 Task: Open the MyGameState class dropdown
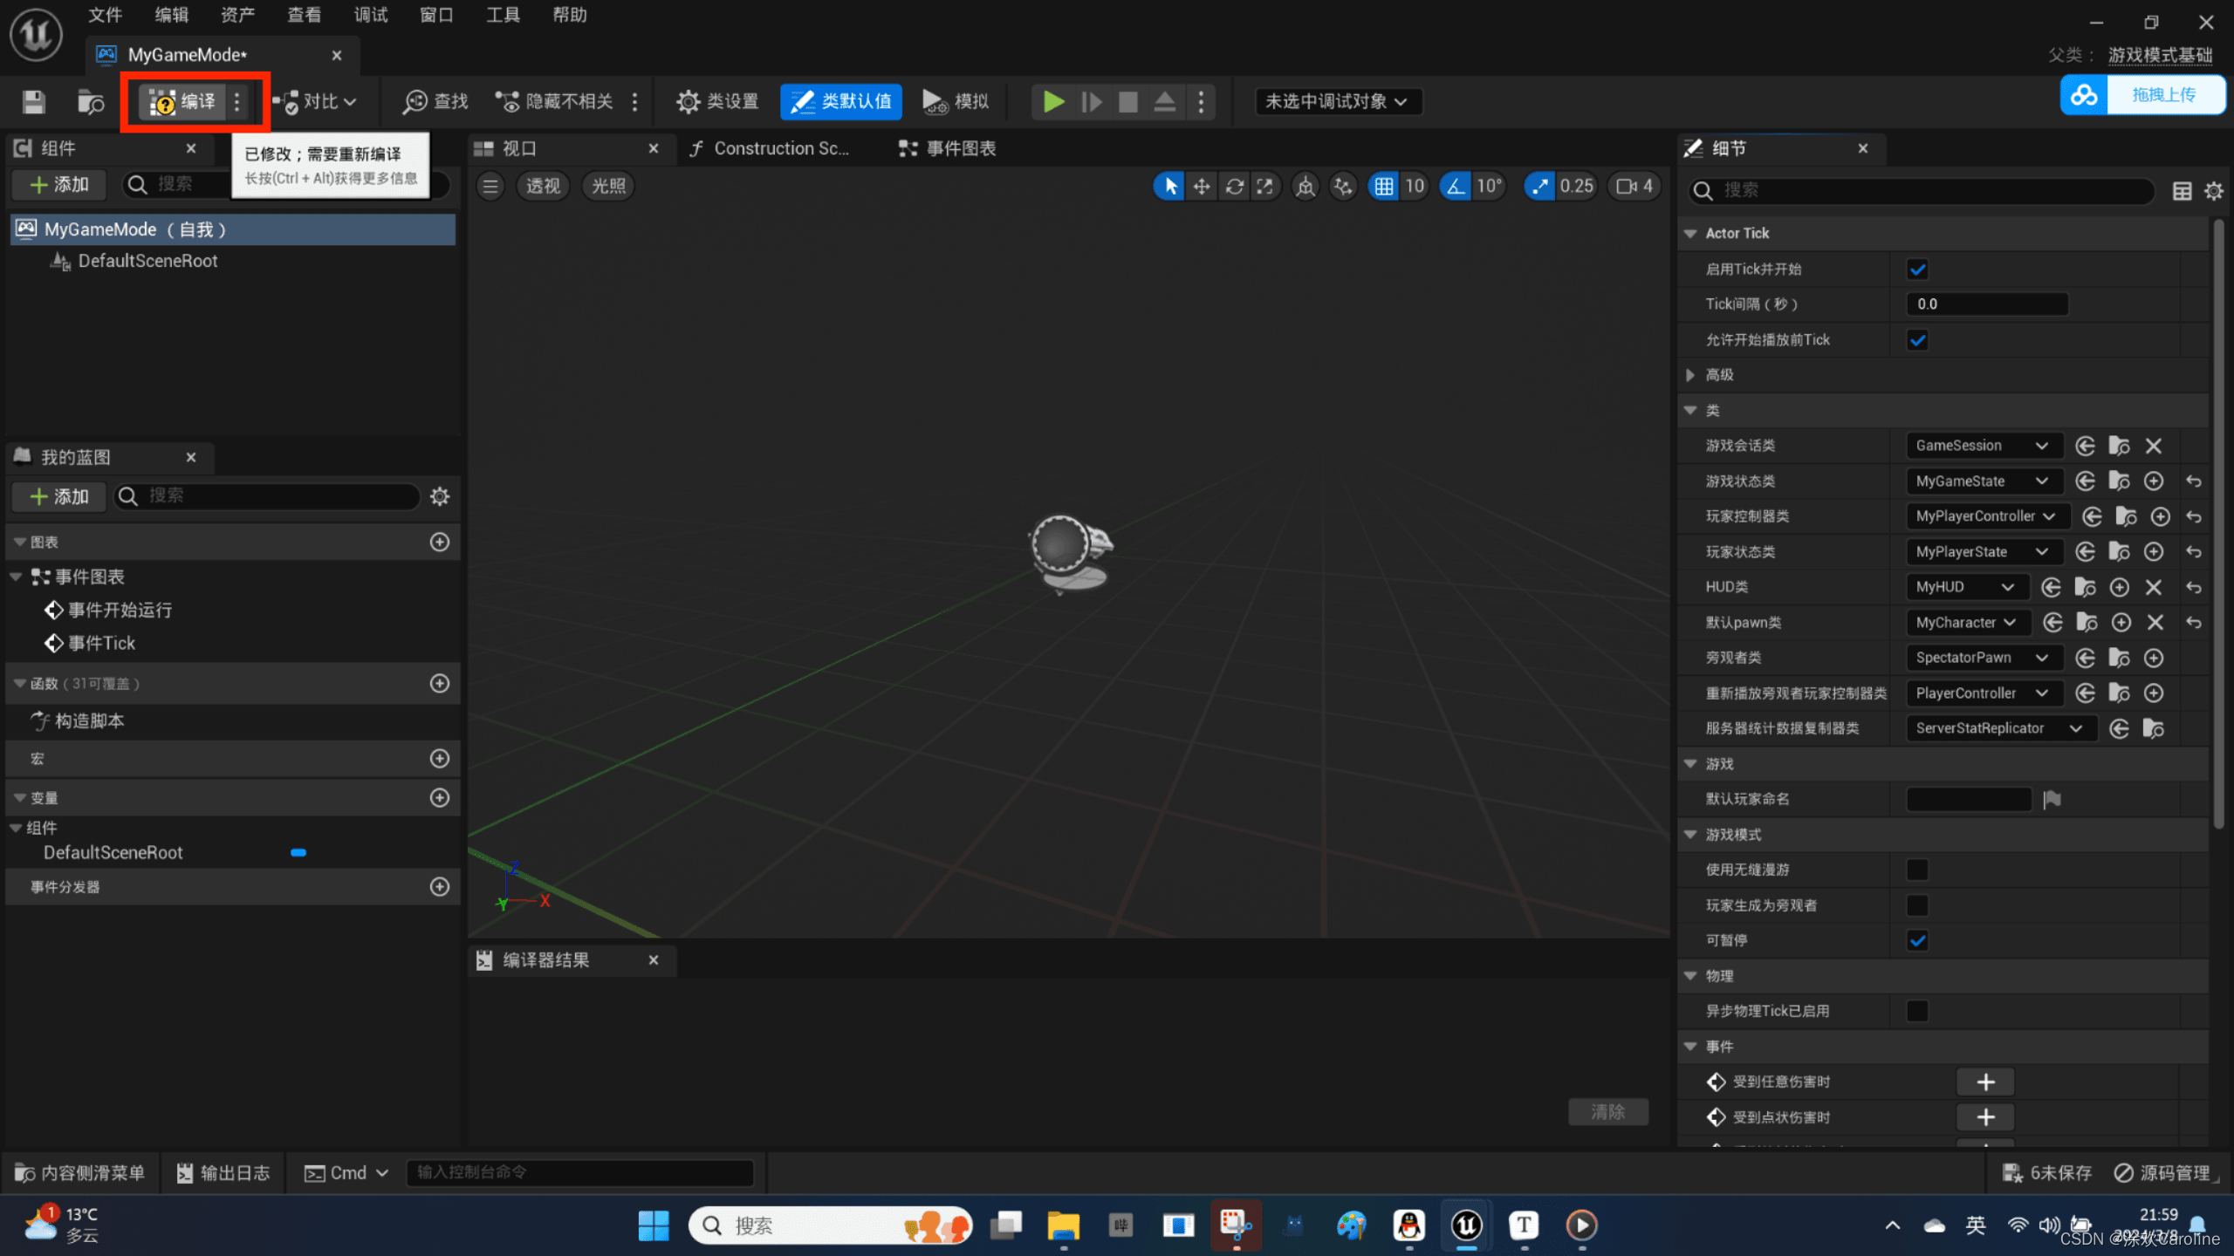coord(1982,481)
